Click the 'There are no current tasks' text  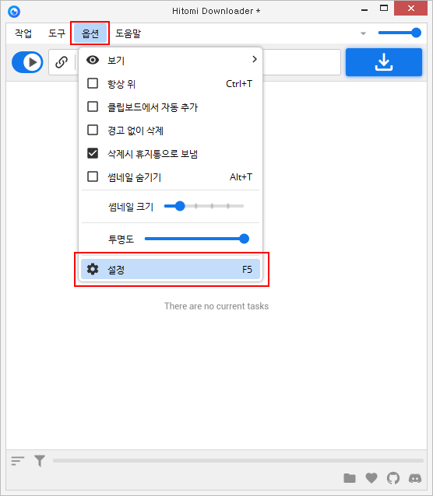pyautogui.click(x=216, y=306)
